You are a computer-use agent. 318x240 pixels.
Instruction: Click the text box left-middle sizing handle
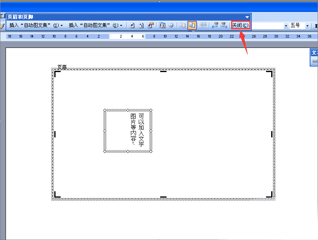[x=105, y=131]
